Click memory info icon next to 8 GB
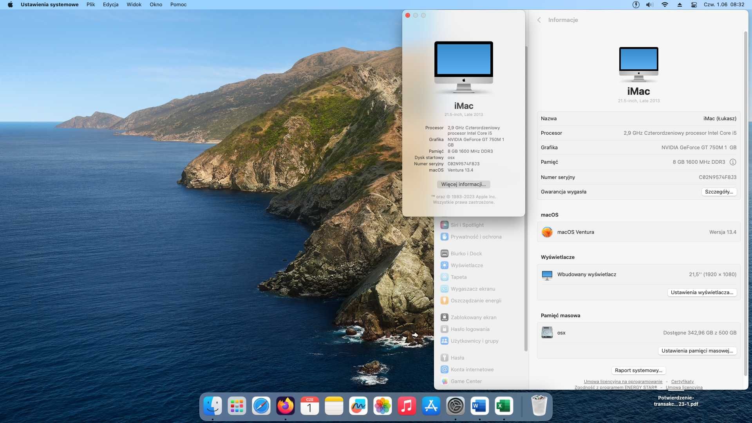 (x=733, y=162)
